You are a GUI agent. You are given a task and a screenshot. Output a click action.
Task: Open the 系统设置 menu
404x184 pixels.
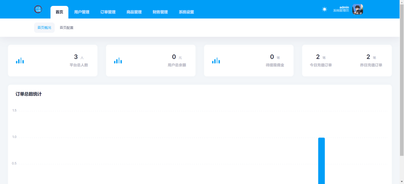[186, 12]
